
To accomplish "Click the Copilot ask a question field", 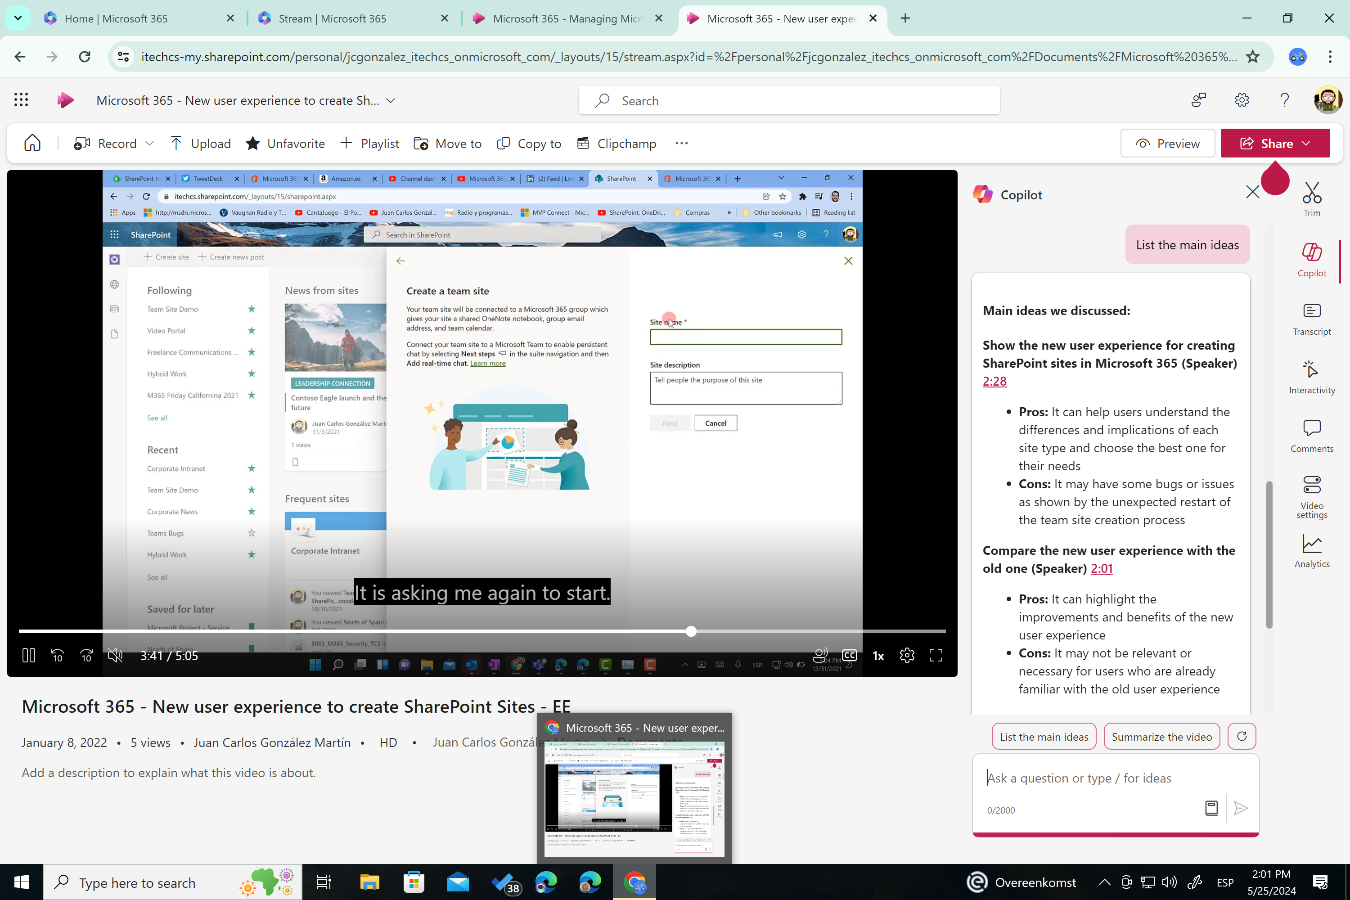I will point(1090,778).
